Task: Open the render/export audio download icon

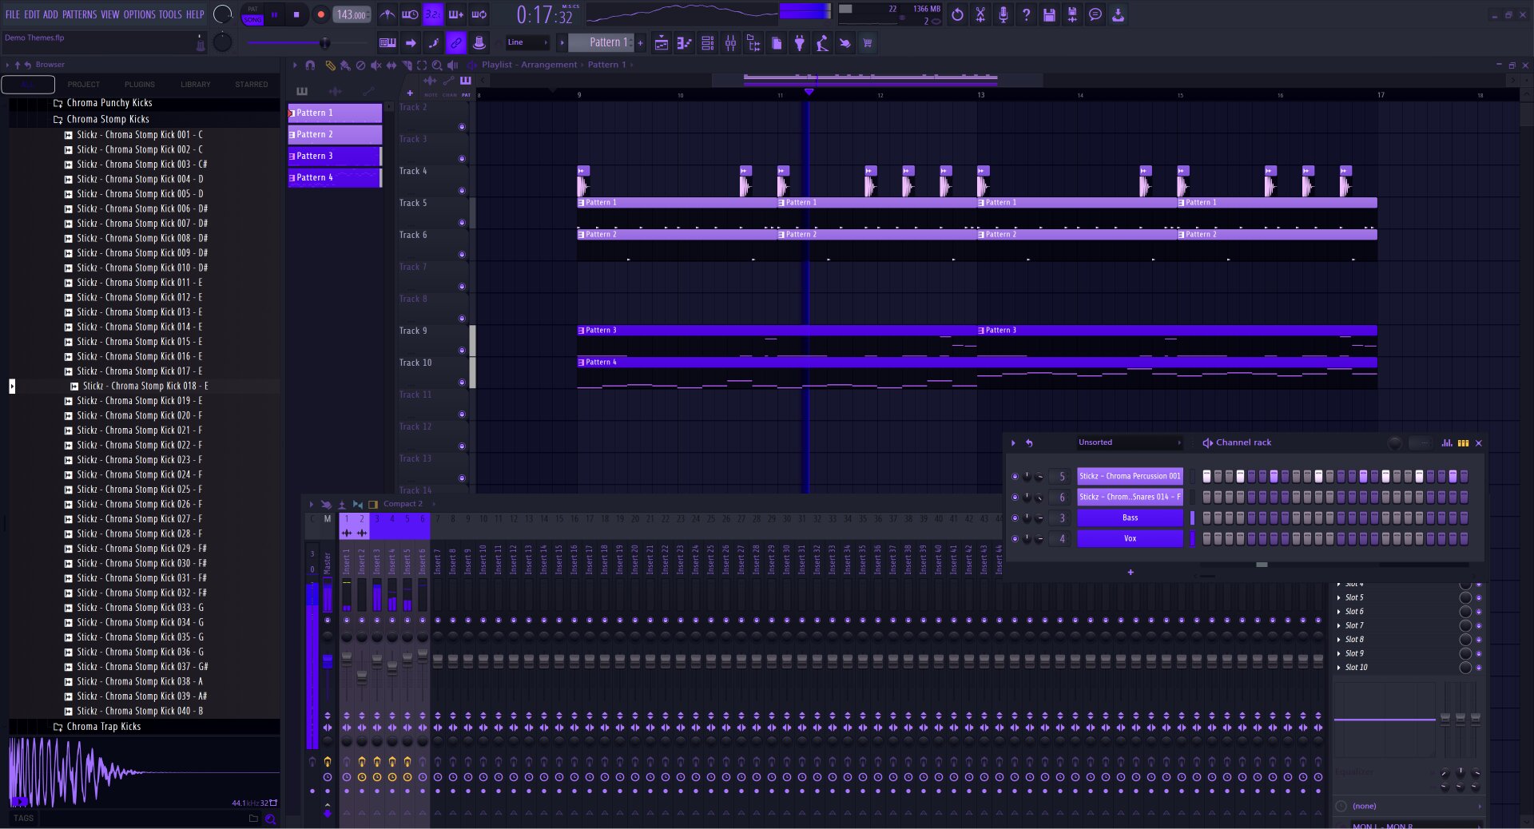Action: coord(1118,14)
